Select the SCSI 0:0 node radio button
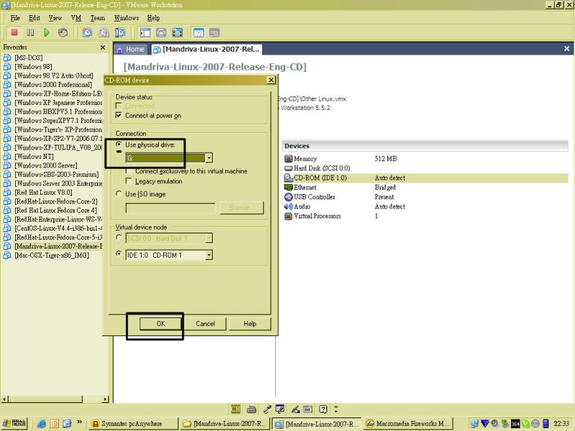575x431 pixels. [119, 238]
